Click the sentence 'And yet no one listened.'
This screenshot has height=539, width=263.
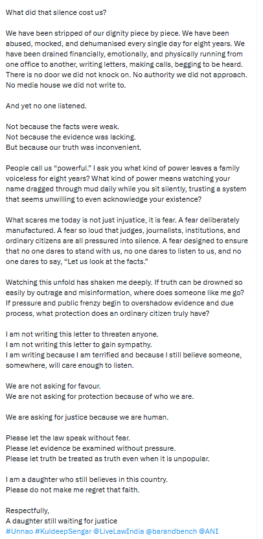46,106
